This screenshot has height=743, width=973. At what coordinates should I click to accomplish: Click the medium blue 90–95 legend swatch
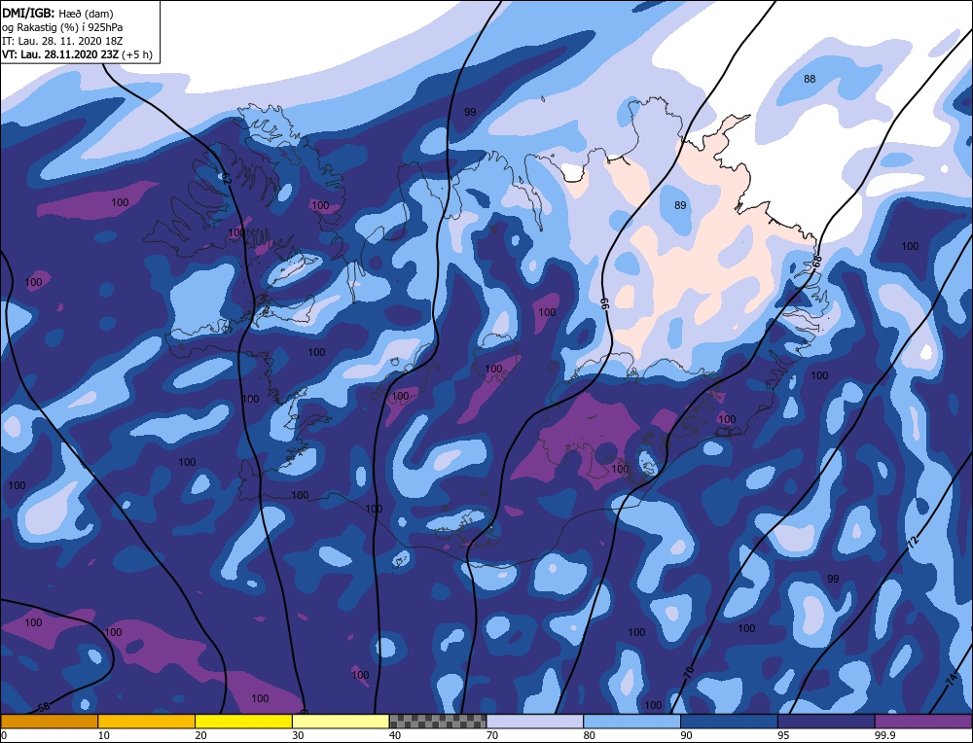729,722
